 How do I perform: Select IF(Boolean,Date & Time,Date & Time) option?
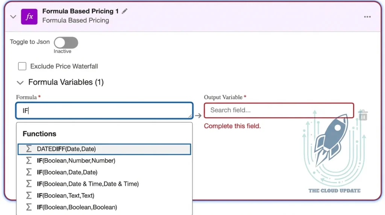click(88, 184)
